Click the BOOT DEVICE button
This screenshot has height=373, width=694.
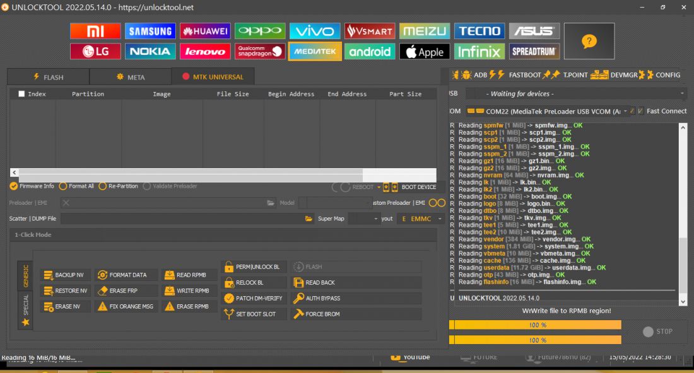point(413,187)
